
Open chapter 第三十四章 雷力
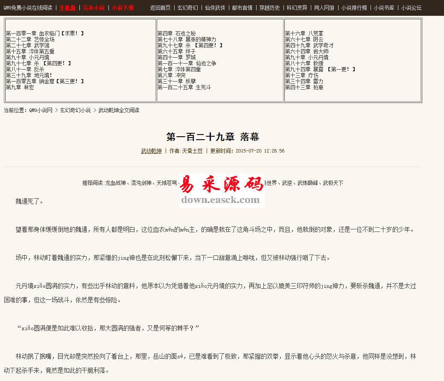(304, 81)
